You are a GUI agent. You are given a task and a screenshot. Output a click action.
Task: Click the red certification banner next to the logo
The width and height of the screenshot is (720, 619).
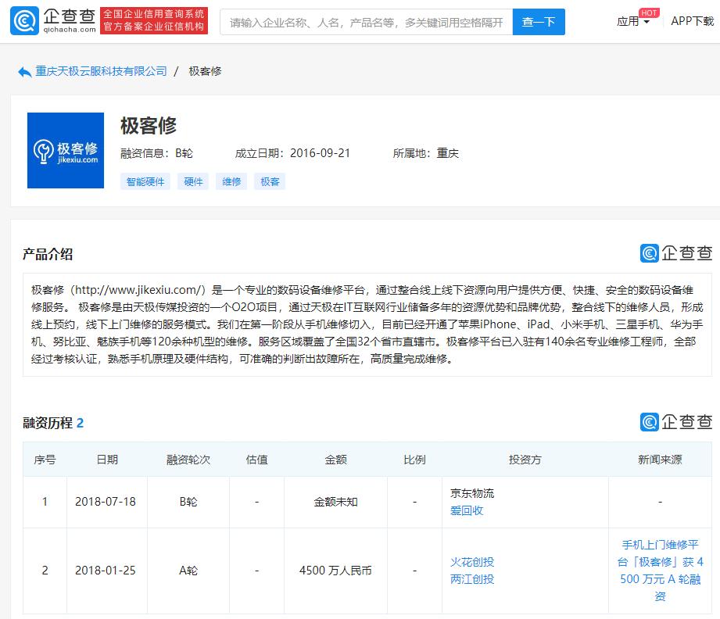click(x=155, y=20)
